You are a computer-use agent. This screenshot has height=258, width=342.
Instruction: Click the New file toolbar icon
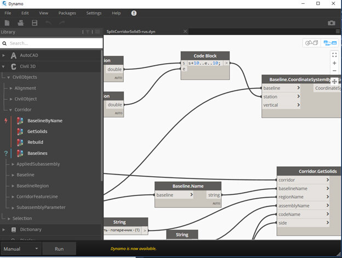pos(7,23)
